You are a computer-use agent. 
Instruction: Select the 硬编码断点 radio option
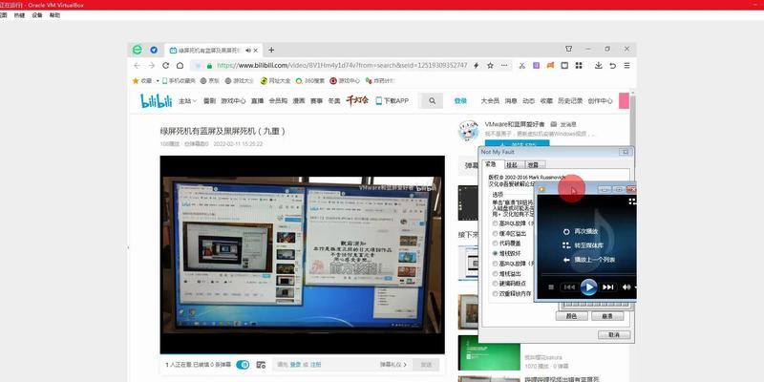point(495,284)
